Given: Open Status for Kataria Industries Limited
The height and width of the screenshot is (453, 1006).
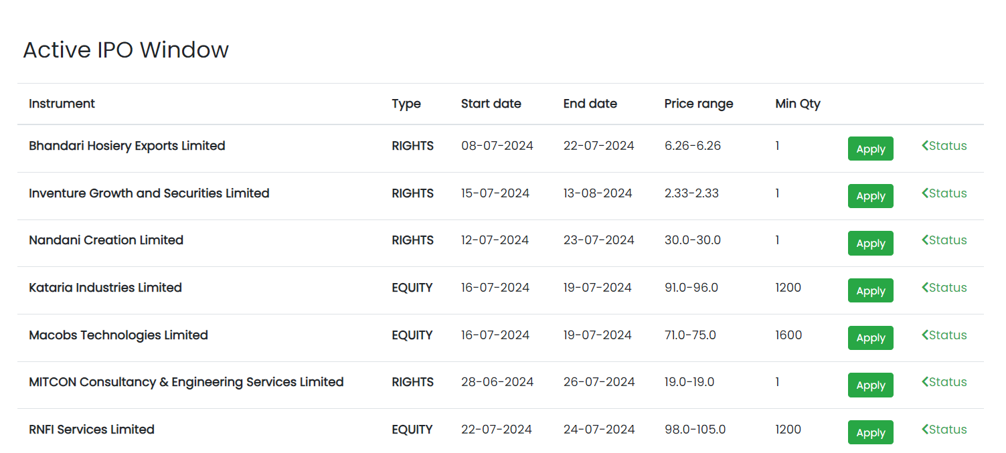Looking at the screenshot, I should 944,288.
